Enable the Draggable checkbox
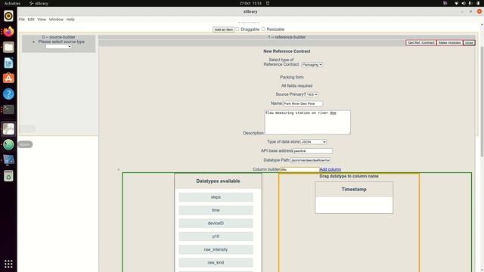The image size is (484, 272). point(237,29)
